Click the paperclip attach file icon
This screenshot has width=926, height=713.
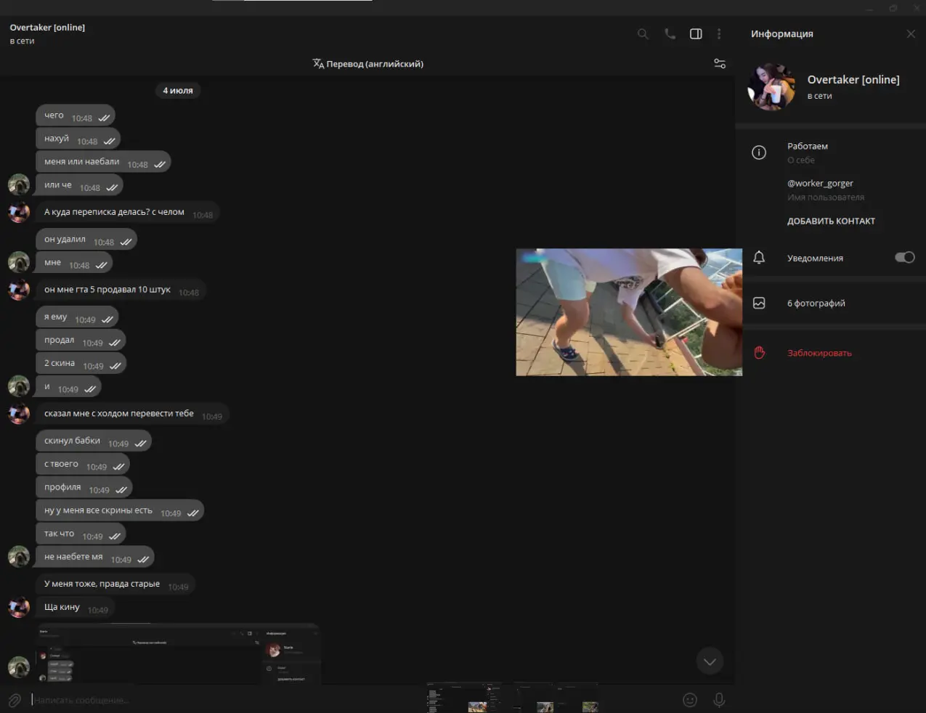(x=15, y=700)
